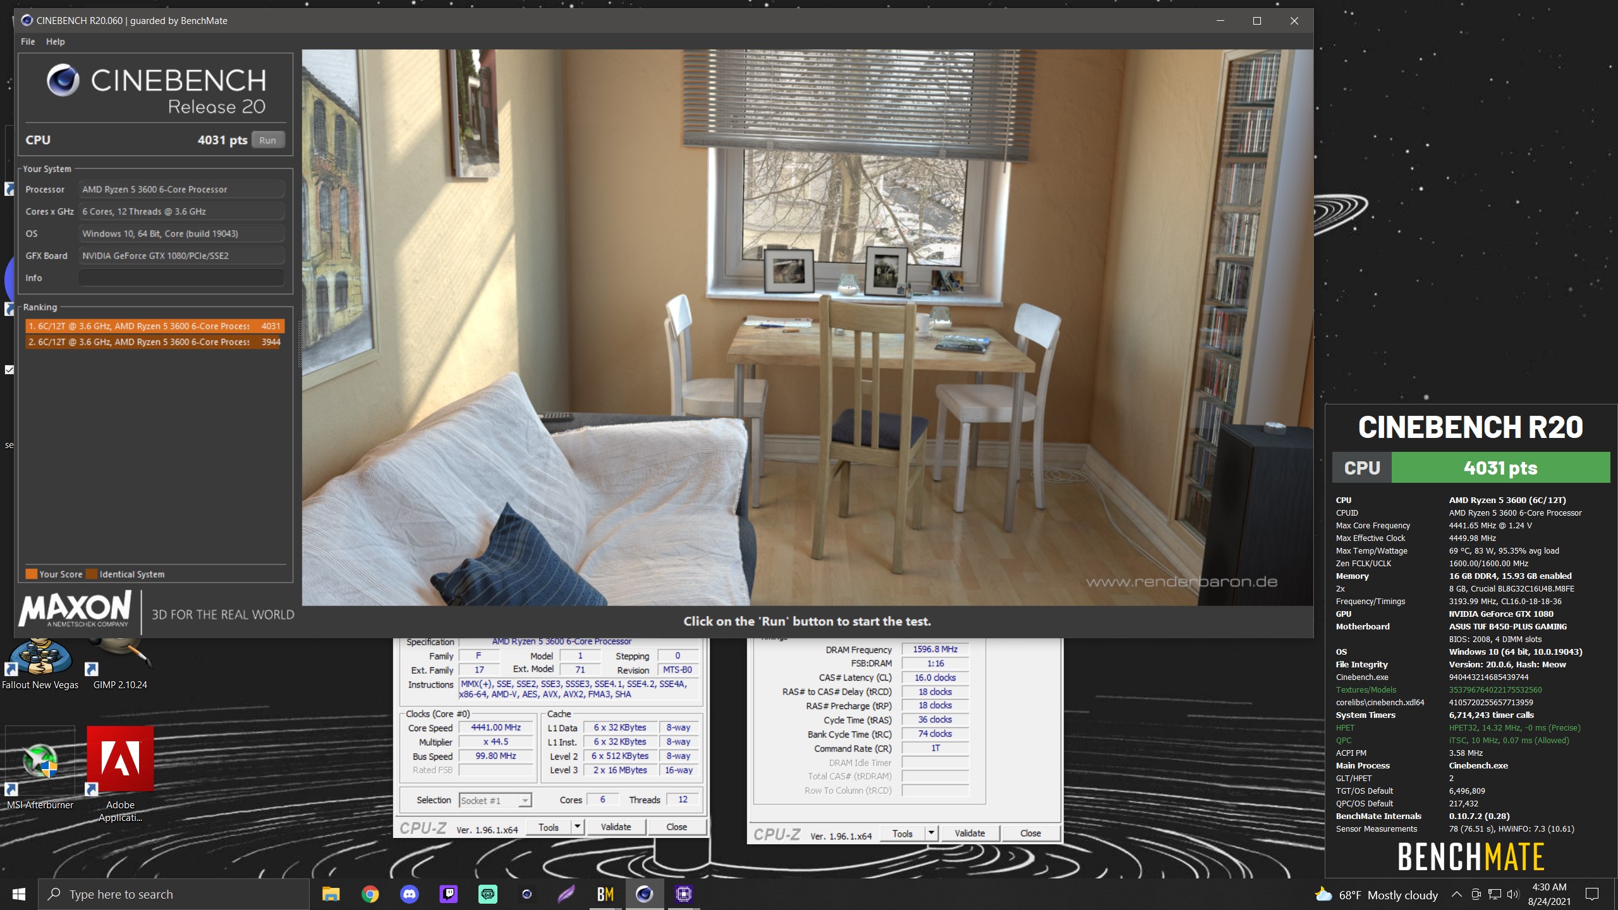
Task: Open Google Chrome from the taskbar
Action: [x=370, y=894]
